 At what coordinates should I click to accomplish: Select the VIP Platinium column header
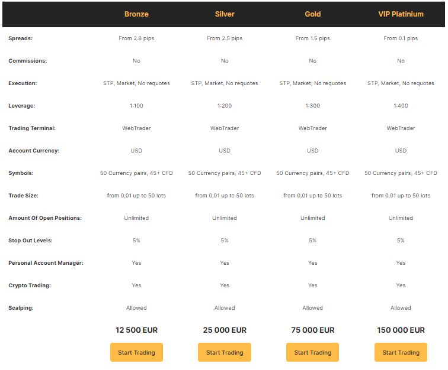[x=401, y=14]
